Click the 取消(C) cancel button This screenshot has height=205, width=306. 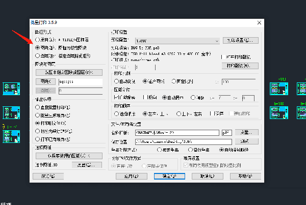(208, 176)
